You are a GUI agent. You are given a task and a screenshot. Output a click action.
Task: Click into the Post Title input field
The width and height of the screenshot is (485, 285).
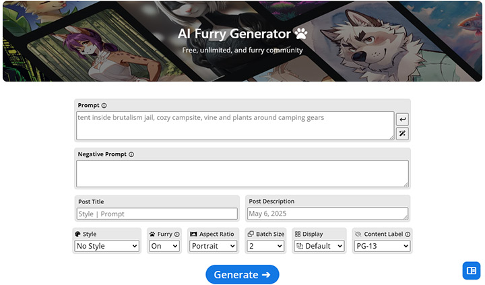click(x=157, y=214)
